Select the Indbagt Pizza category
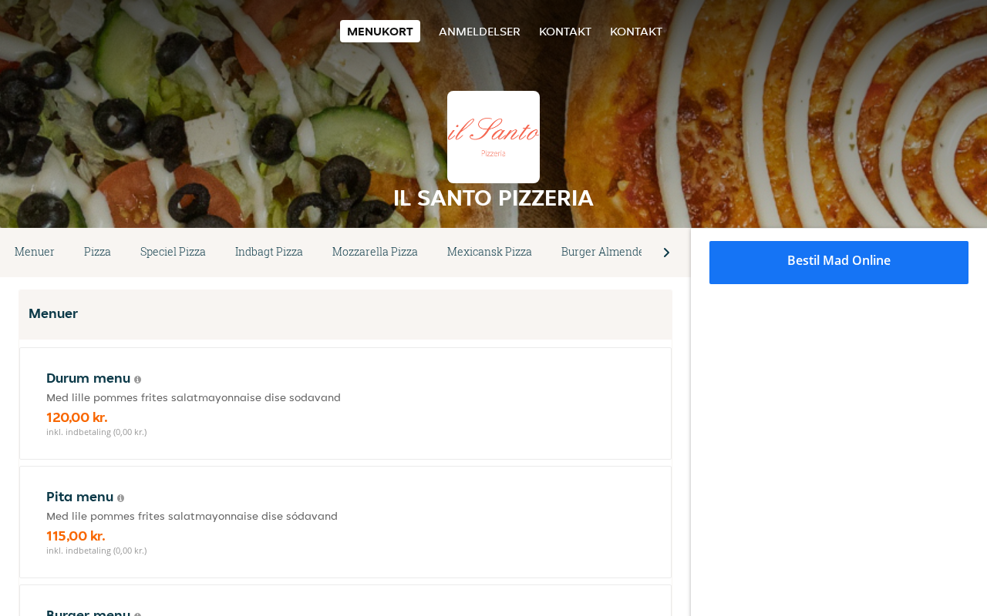This screenshot has width=987, height=616. coord(269,252)
